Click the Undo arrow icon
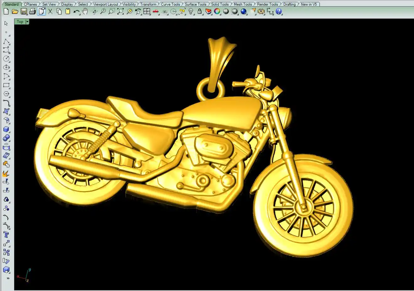The width and height of the screenshot is (414, 291). tap(76, 12)
